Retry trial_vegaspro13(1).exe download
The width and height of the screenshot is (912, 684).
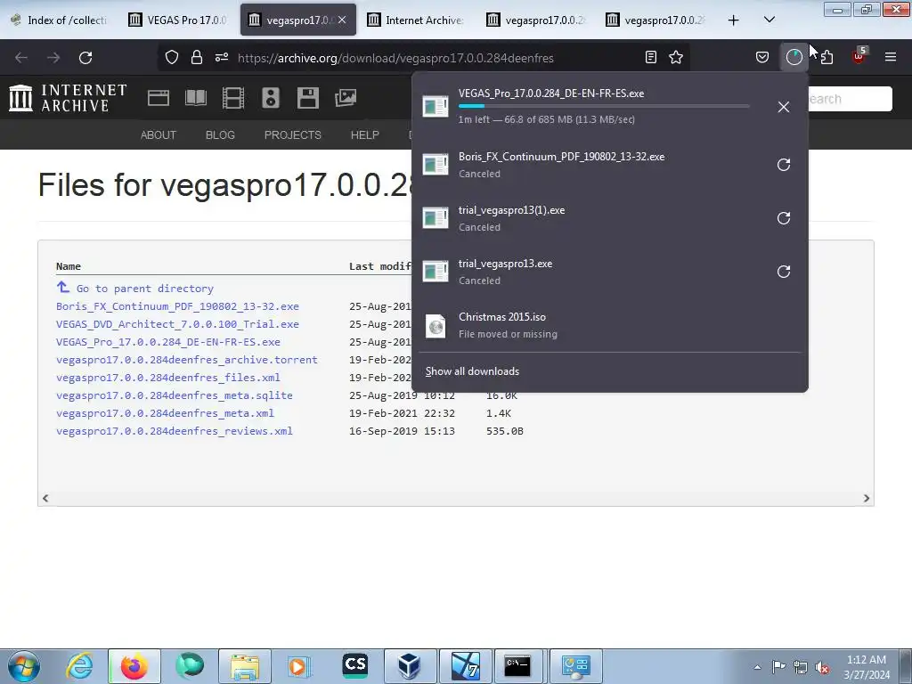[784, 218]
